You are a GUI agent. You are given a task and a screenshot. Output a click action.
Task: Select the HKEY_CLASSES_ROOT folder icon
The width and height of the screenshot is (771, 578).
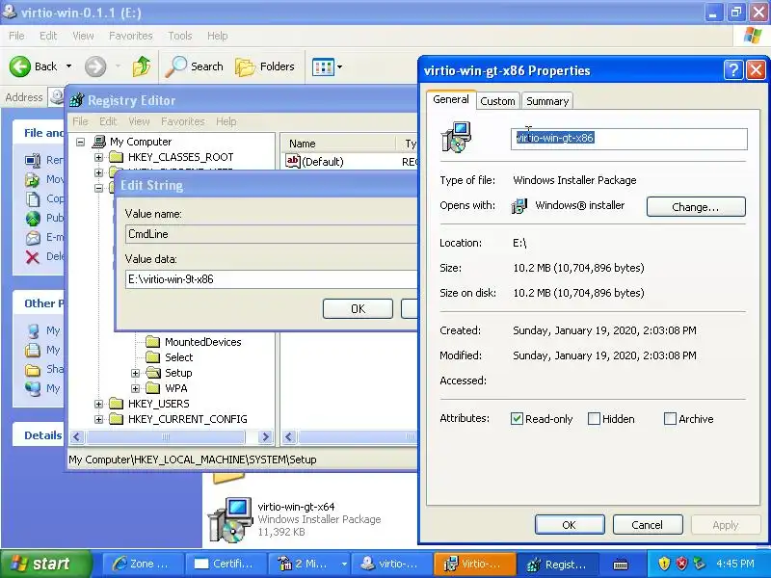point(116,157)
